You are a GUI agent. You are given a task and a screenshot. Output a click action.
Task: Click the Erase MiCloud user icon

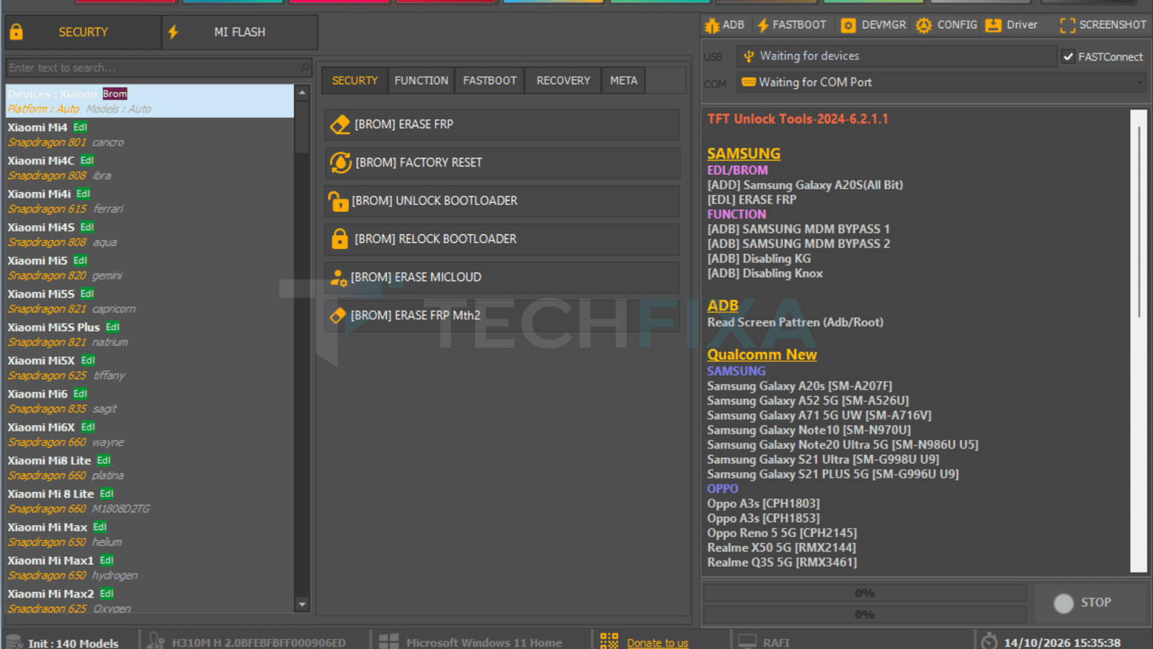tap(339, 278)
